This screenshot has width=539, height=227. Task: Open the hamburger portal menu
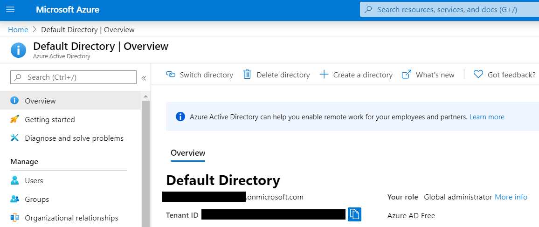10,10
